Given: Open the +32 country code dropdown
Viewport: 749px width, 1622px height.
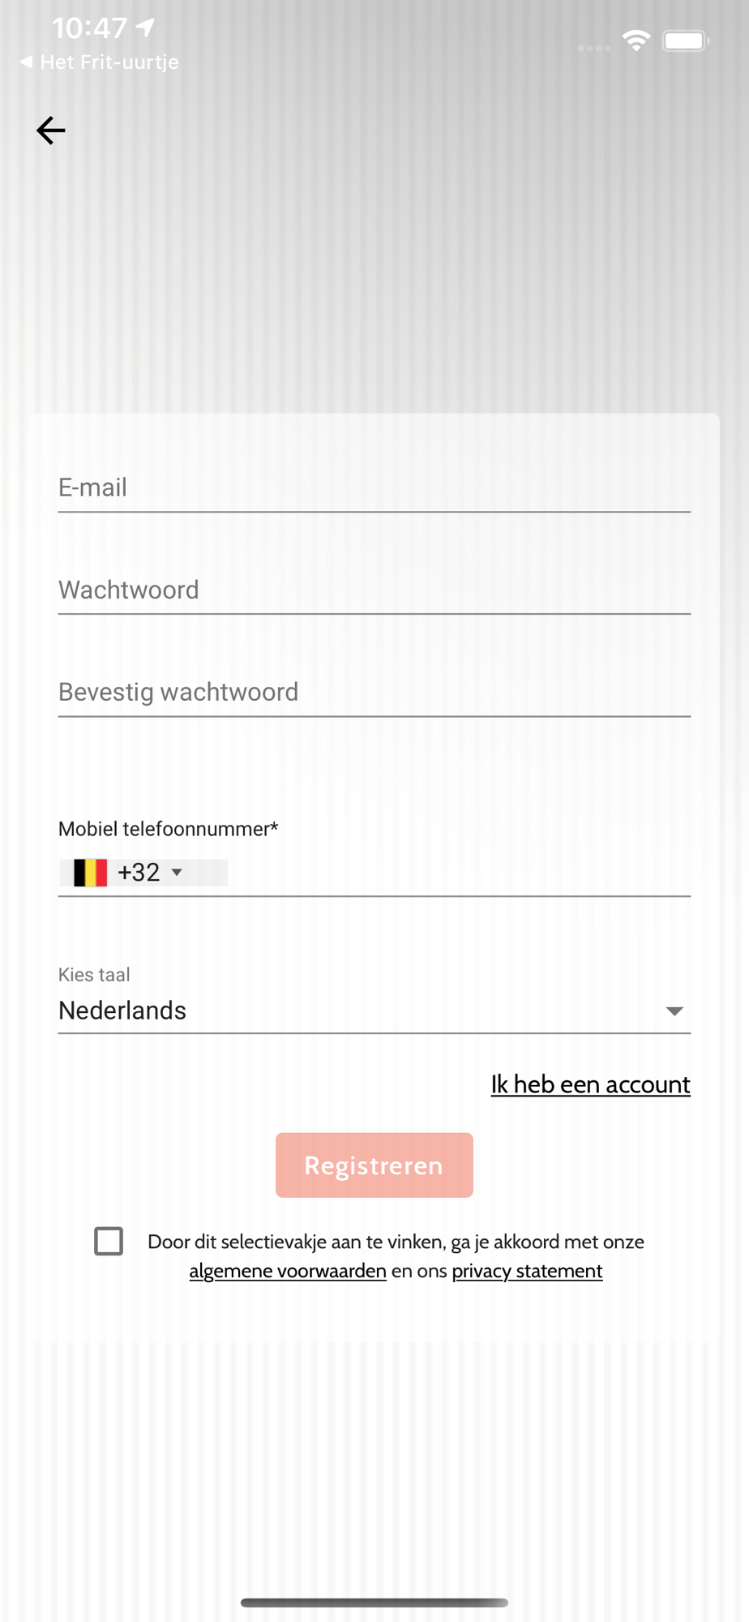Looking at the screenshot, I should 143,873.
